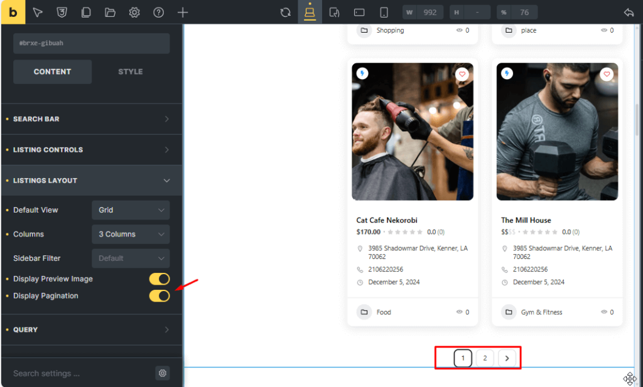Click the Food category folder icon

[x=364, y=312]
